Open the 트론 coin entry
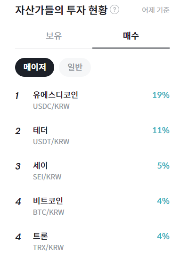The image size is (180, 259). pyautogui.click(x=92, y=242)
